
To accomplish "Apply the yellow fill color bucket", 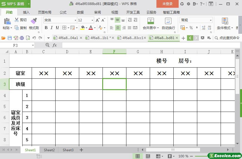I will 83,28.
